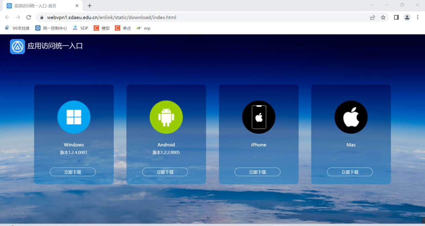Click the blue triangle site logo
This screenshot has height=226, width=425.
click(x=17, y=46)
